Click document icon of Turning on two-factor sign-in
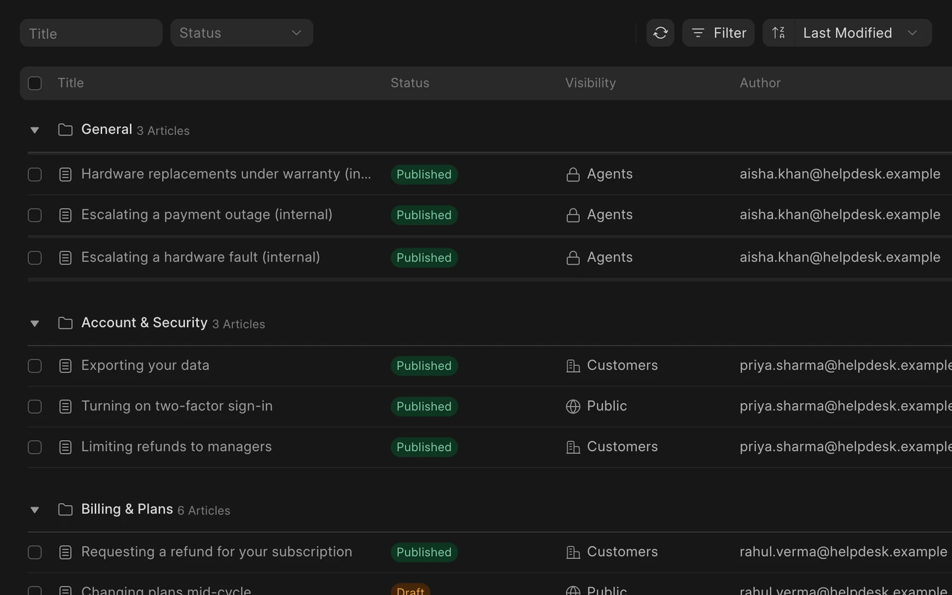This screenshot has width=952, height=595. [x=65, y=407]
